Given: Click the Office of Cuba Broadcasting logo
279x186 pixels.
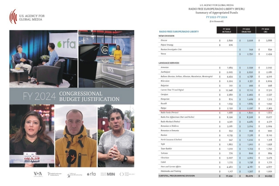Looking at the screenshot, I should (75, 174).
